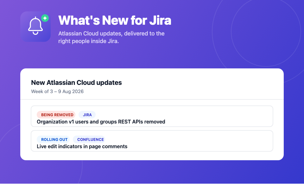Click the JIRA product tag

87,115
